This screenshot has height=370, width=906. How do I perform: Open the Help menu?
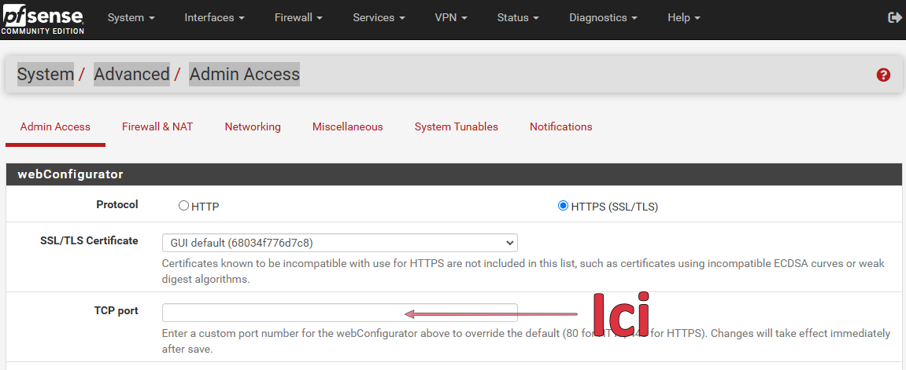pyautogui.click(x=683, y=17)
